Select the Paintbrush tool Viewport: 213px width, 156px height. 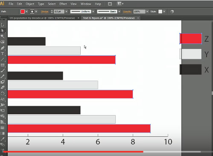[3, 70]
